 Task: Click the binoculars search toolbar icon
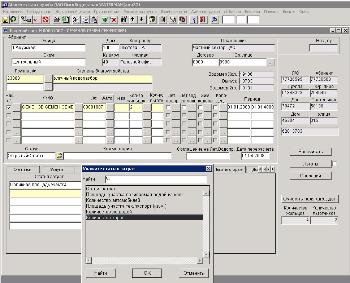pyautogui.click(x=124, y=20)
